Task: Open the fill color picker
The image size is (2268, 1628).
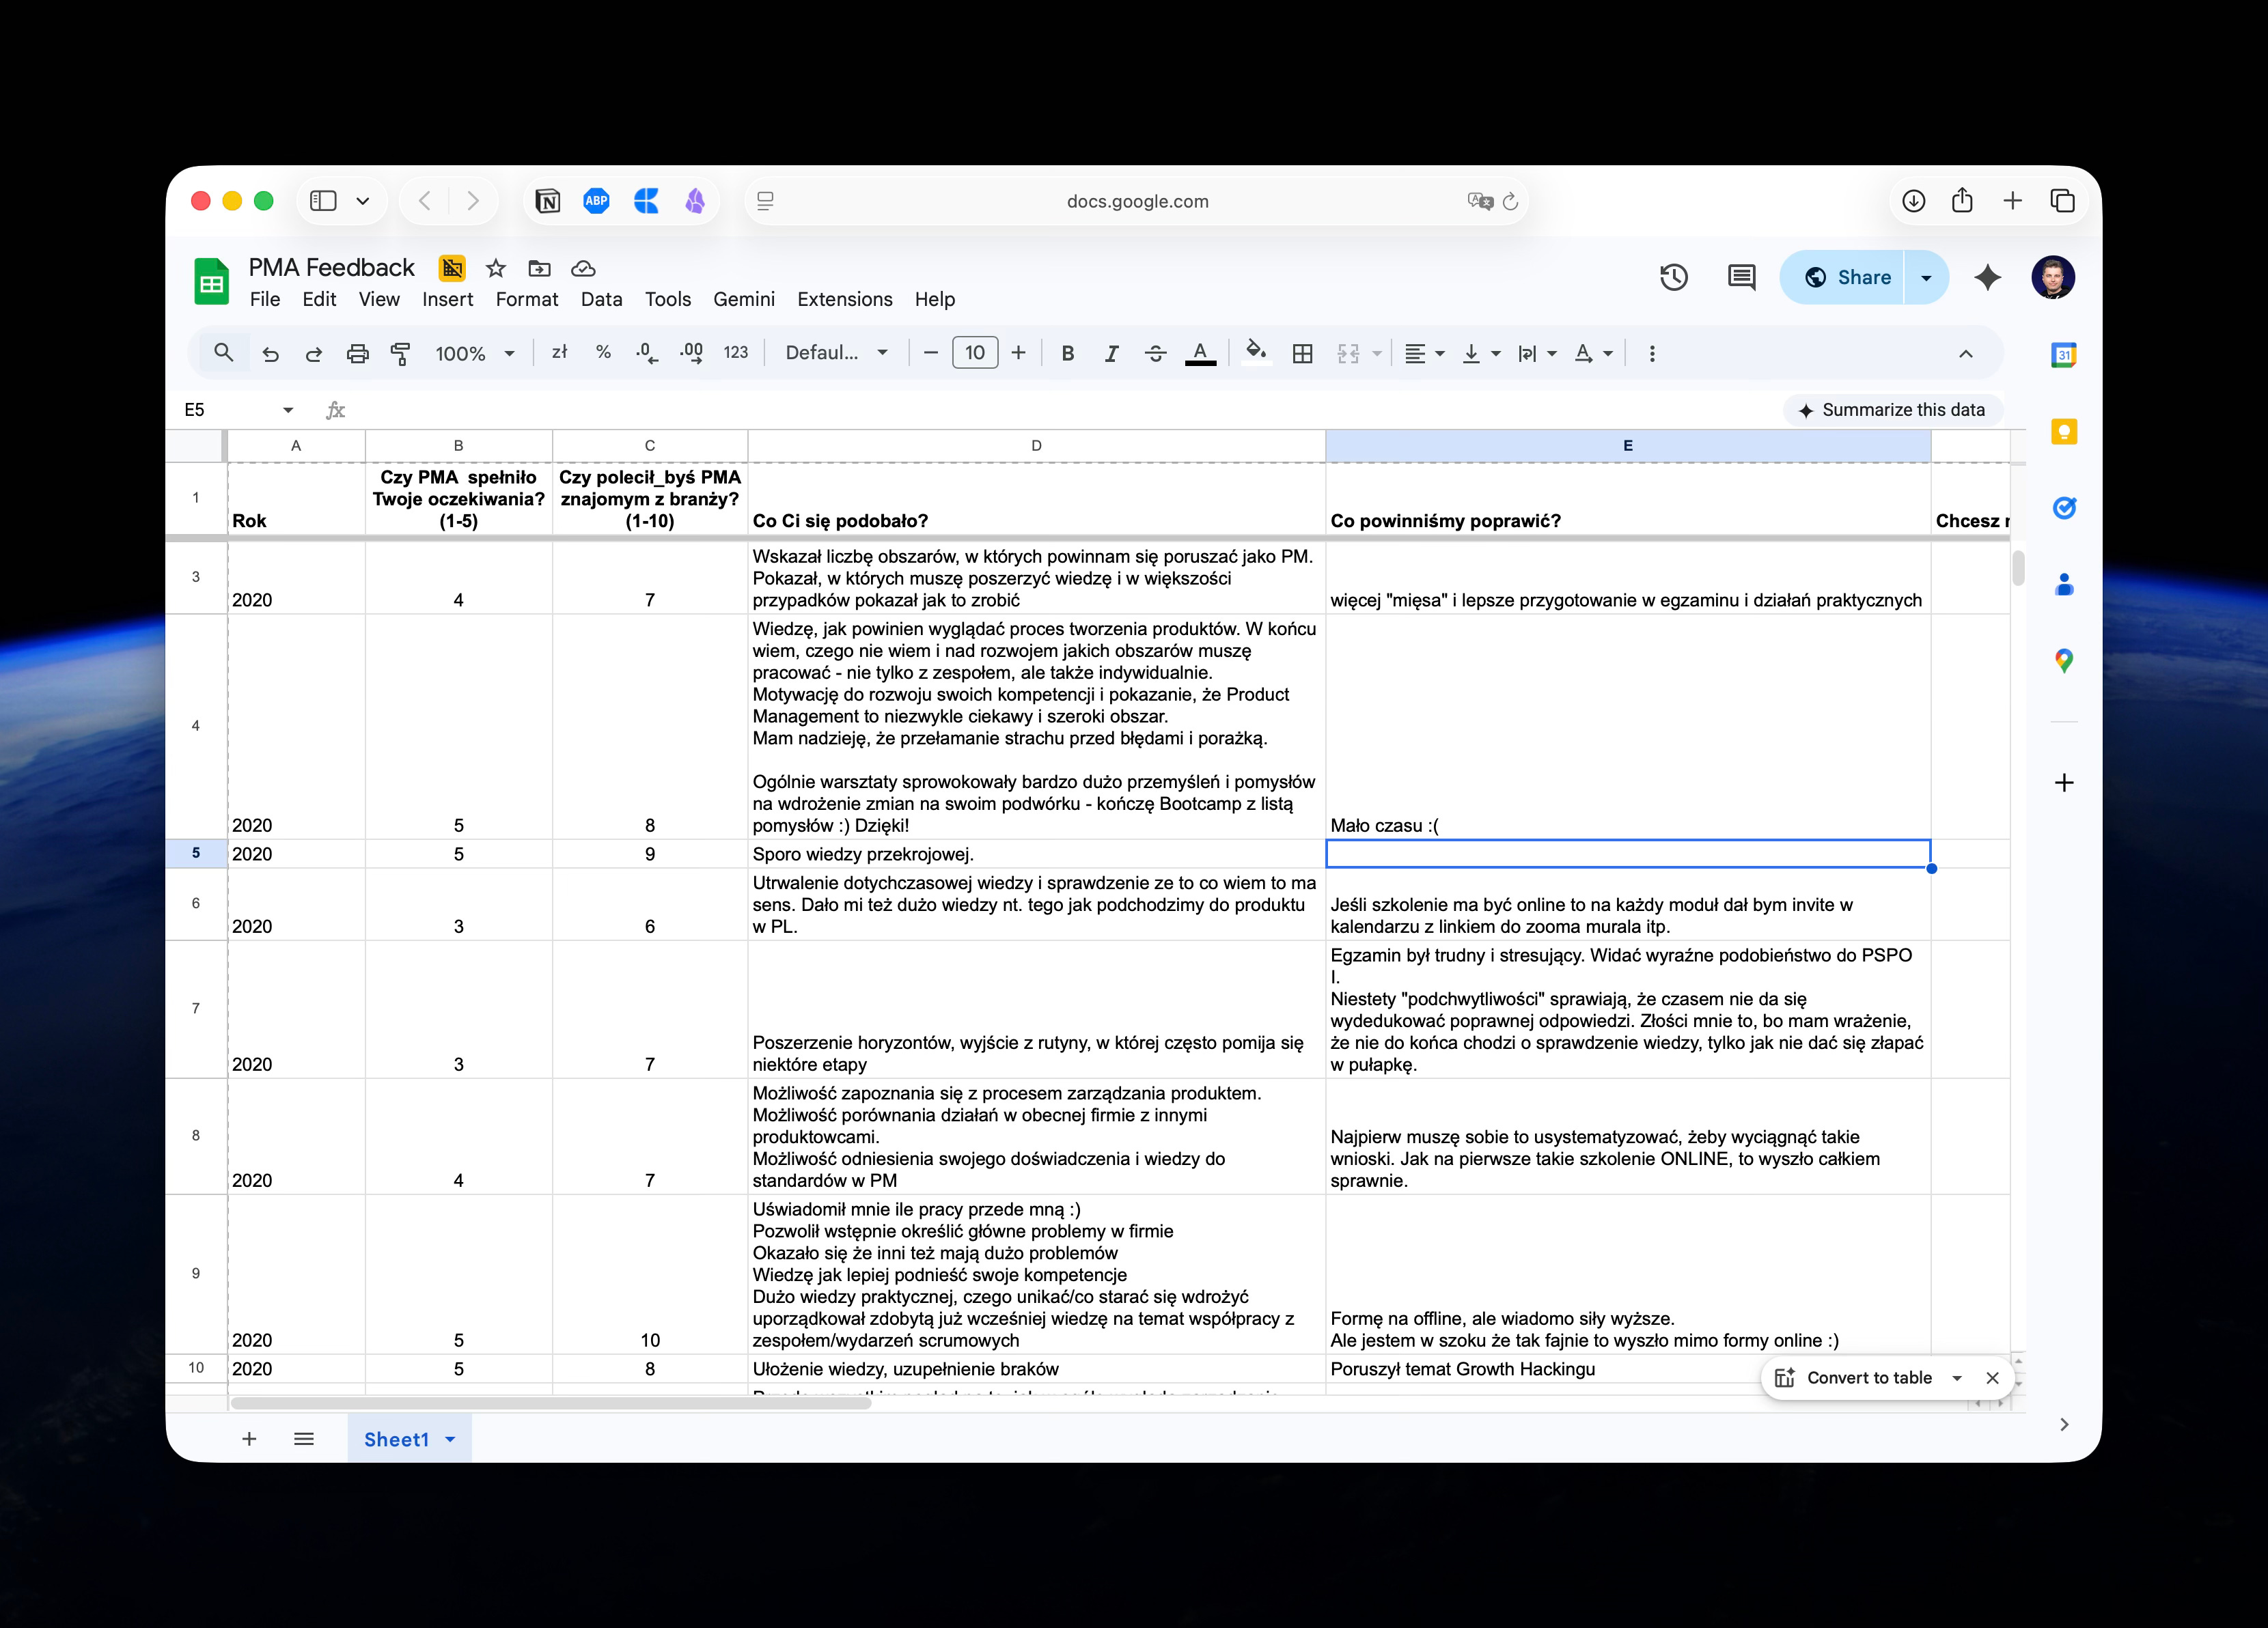Action: (x=1256, y=353)
